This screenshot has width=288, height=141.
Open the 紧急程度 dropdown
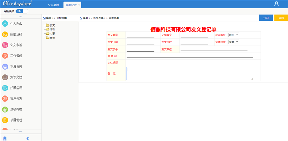pyautogui.click(x=233, y=42)
